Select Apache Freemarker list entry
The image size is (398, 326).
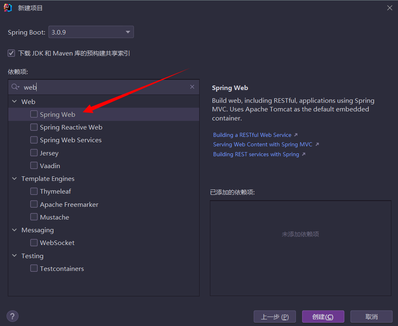(69, 205)
